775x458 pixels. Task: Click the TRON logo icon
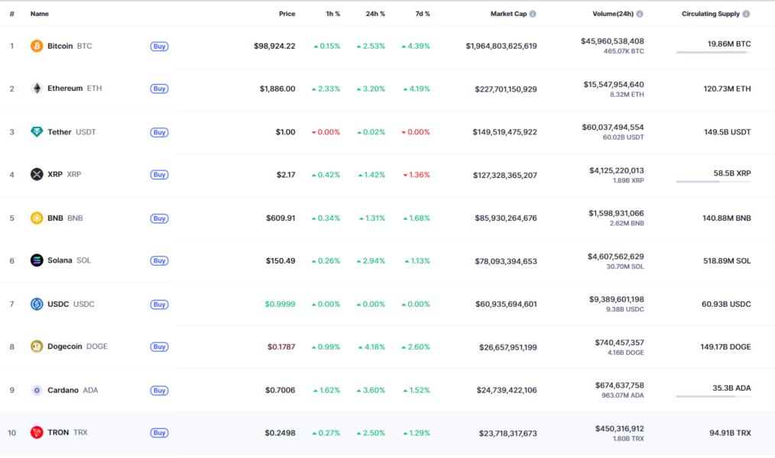37,432
